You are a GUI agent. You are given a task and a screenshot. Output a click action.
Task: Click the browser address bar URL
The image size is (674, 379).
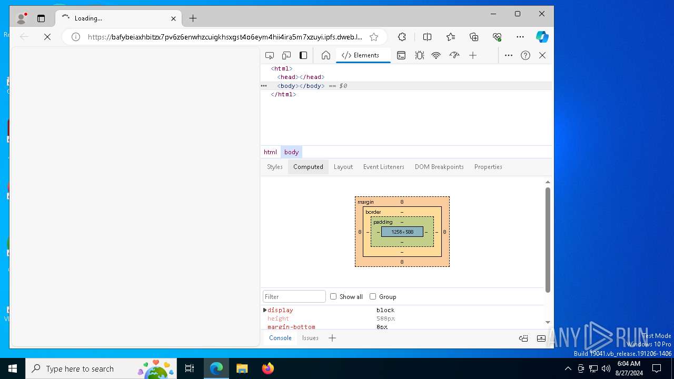pyautogui.click(x=225, y=37)
